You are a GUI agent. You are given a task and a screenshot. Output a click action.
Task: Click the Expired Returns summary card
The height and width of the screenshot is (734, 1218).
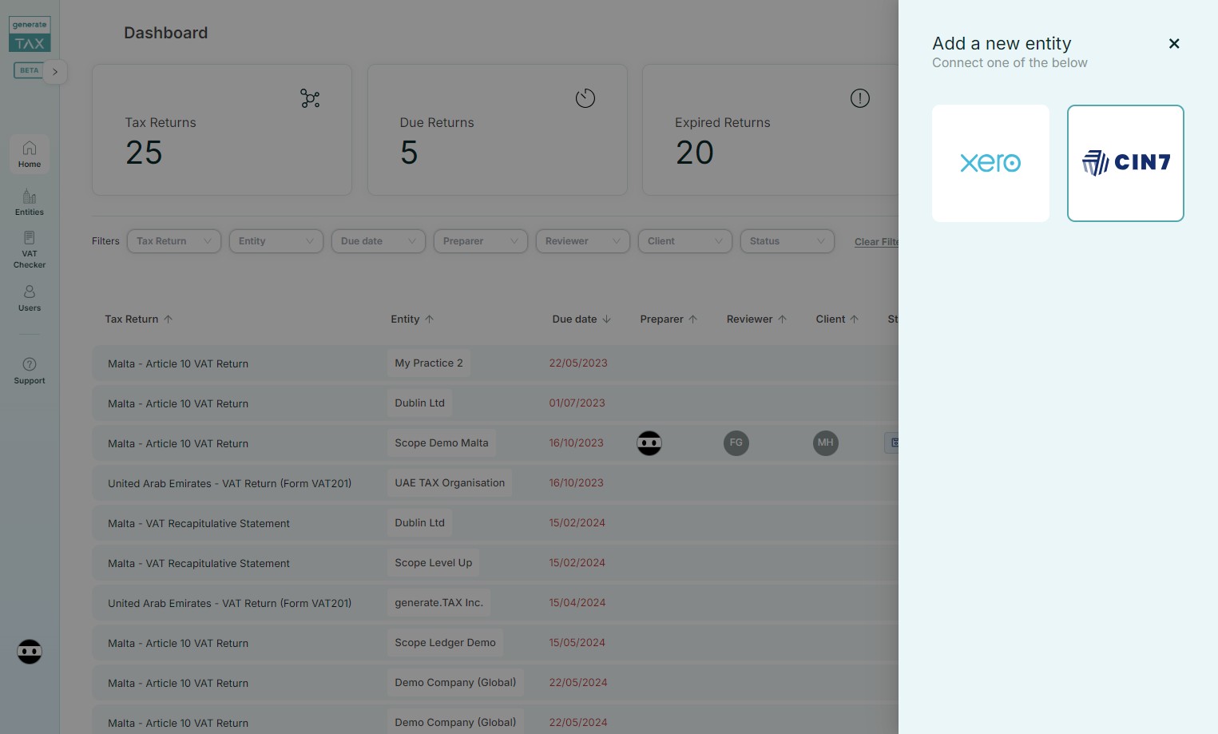point(771,129)
